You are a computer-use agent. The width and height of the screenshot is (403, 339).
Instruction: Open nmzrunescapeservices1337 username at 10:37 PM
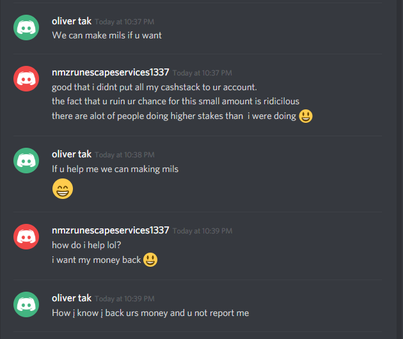pyautogui.click(x=111, y=72)
